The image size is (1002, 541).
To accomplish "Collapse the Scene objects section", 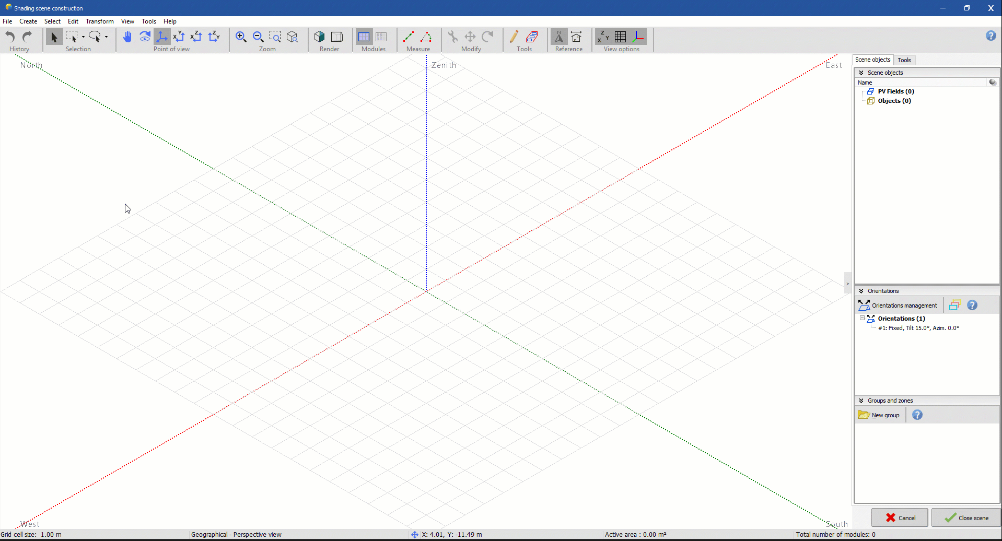I will [861, 73].
